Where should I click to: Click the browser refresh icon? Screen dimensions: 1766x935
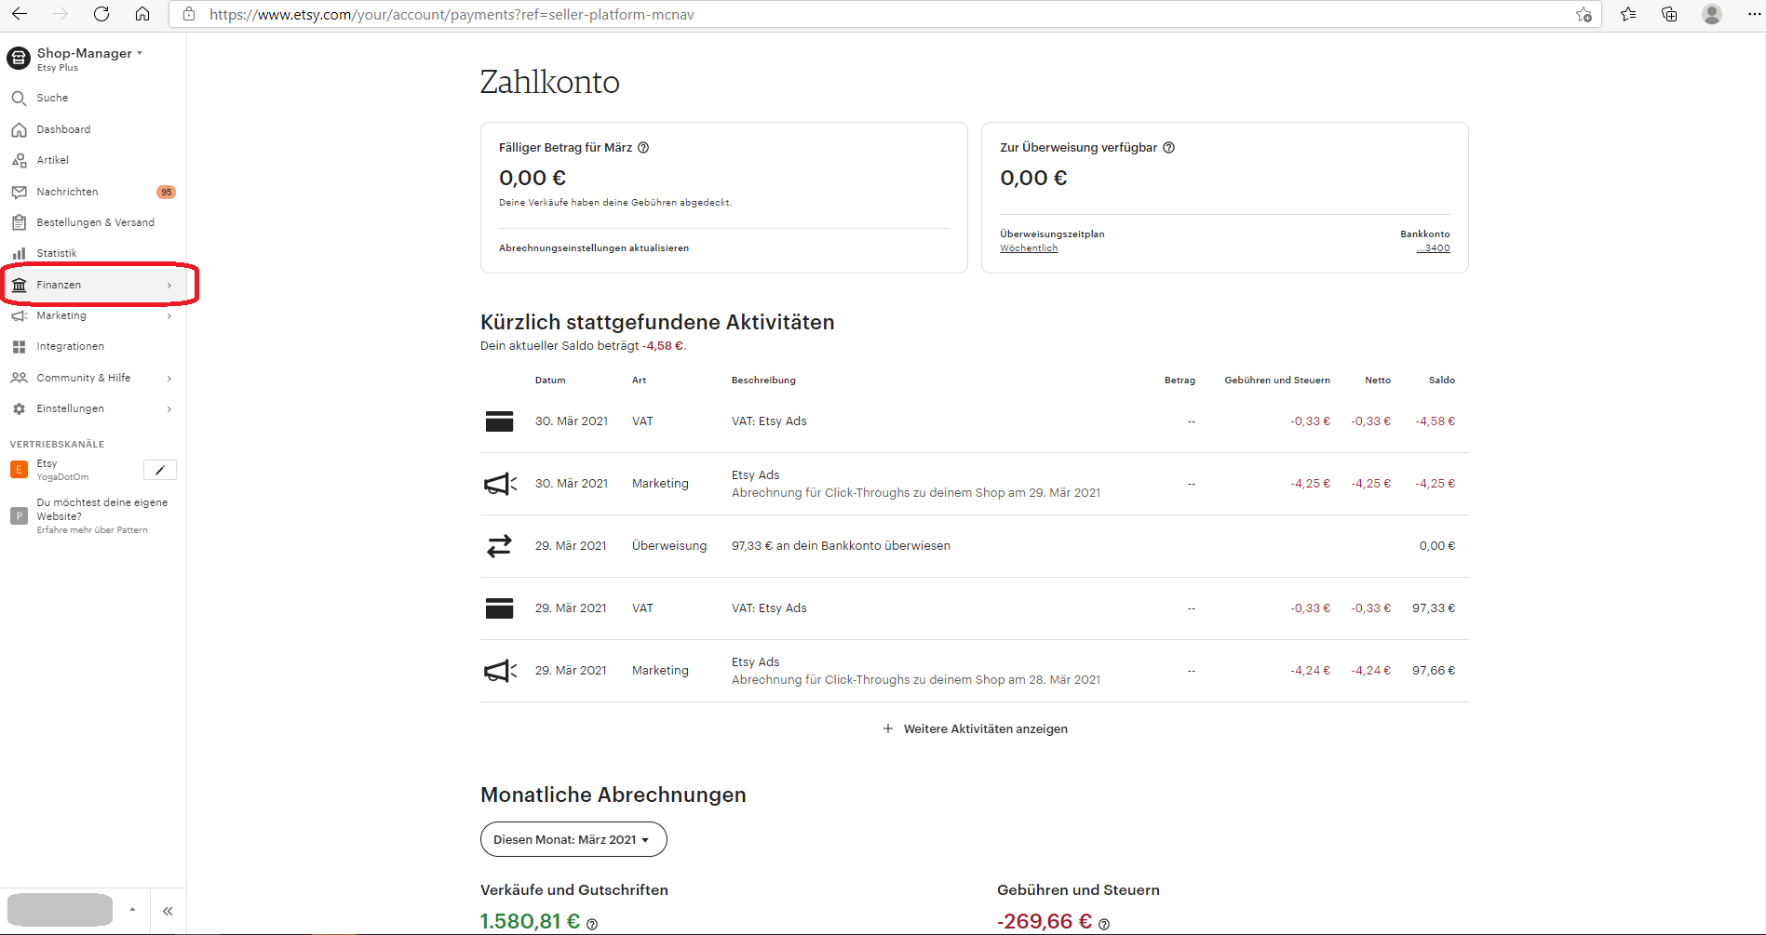(101, 14)
